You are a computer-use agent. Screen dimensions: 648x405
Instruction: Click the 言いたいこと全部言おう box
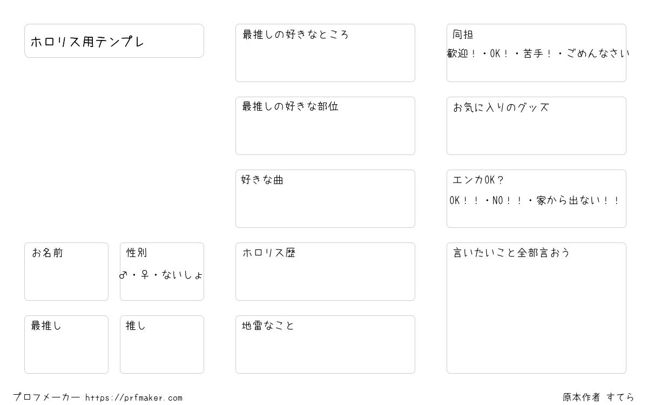[x=536, y=308]
